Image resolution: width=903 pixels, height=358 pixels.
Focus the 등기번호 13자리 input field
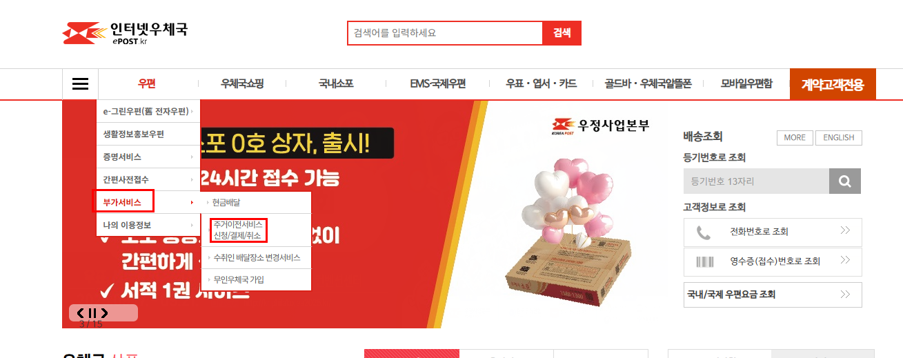coord(756,182)
